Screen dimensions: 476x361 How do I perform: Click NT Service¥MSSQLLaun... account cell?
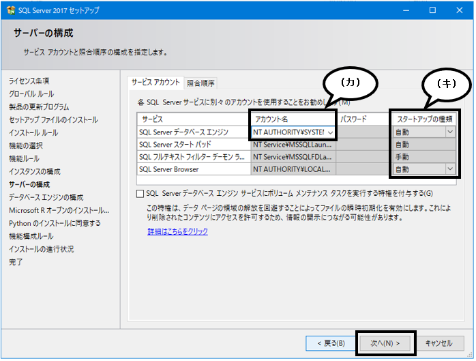tap(293, 145)
